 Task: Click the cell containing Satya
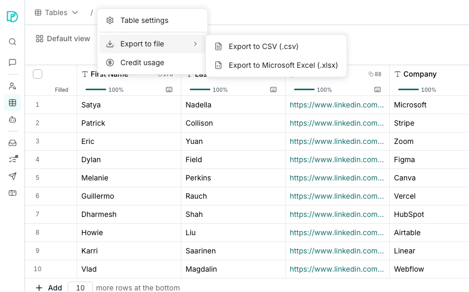(129, 105)
